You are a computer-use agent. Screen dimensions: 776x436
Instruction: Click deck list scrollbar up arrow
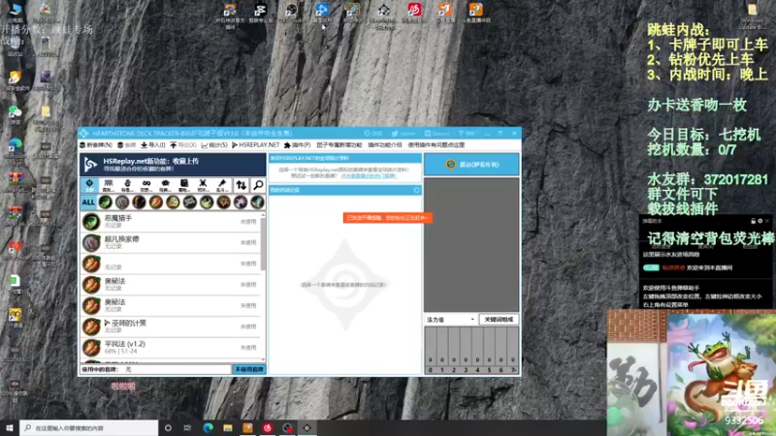(x=263, y=214)
